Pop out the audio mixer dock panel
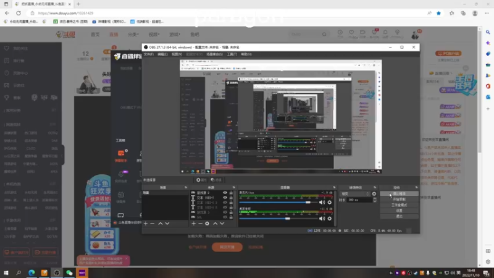Viewport: 494px width, 278px height. pos(334,188)
